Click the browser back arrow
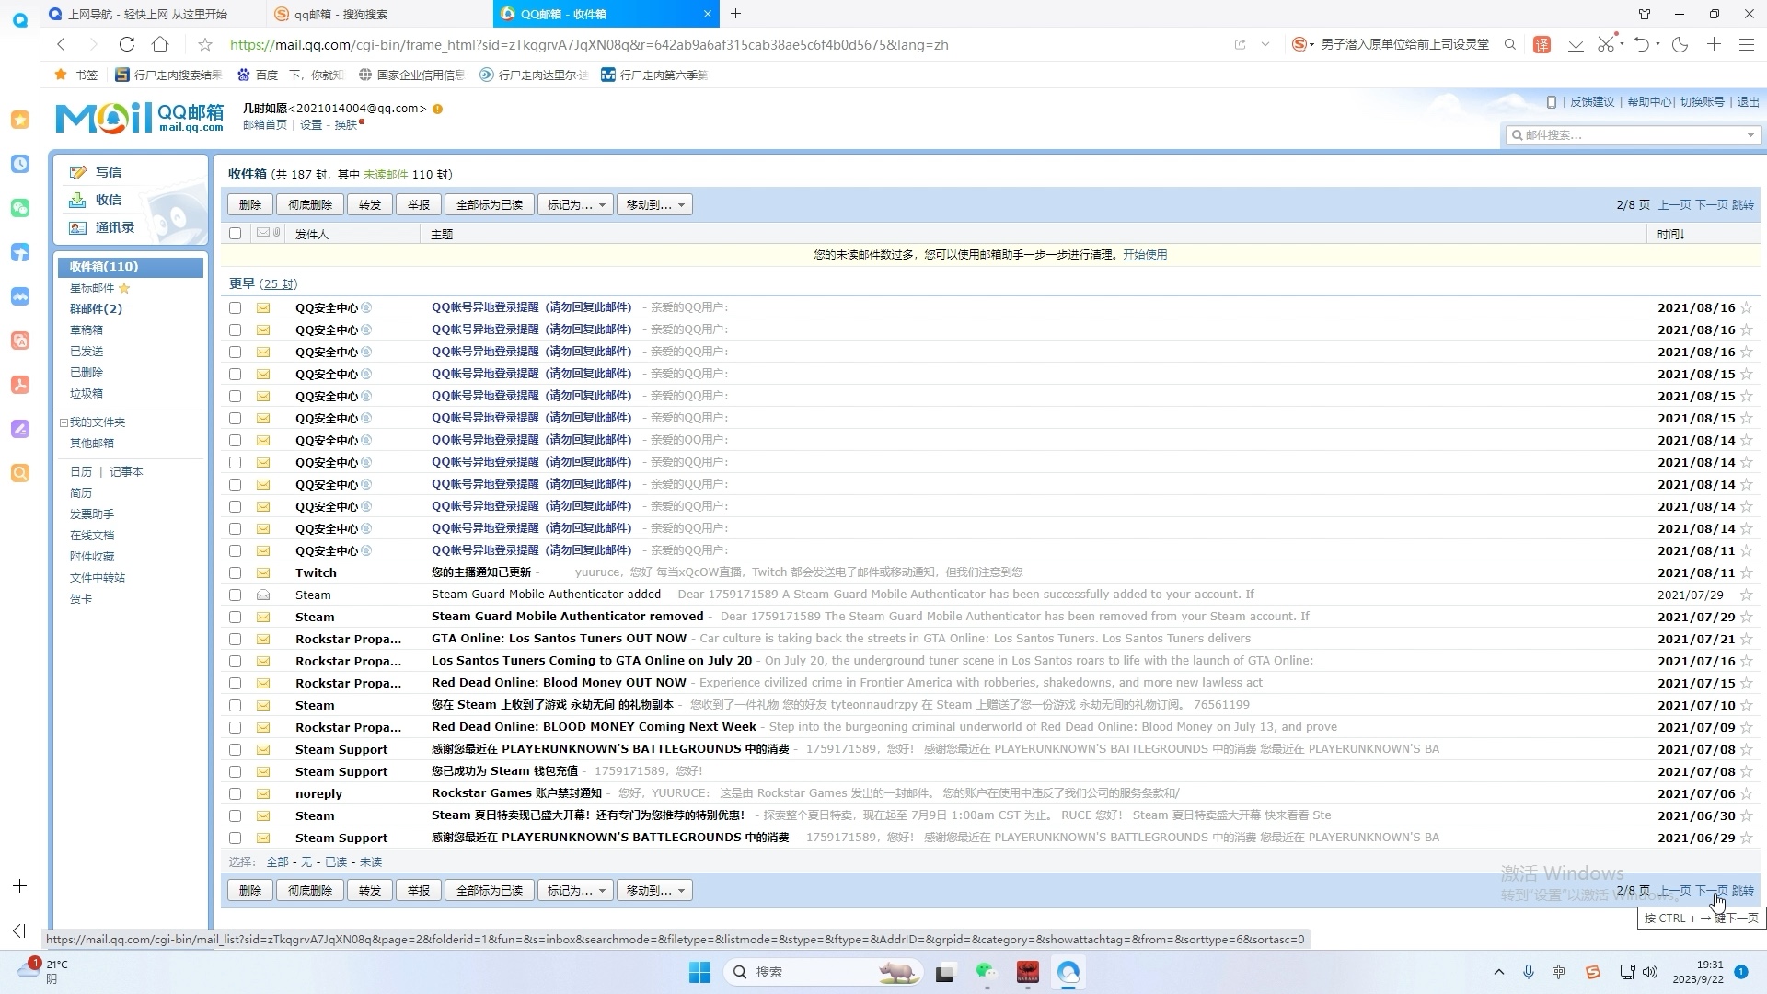The height and width of the screenshot is (994, 1767). click(61, 44)
